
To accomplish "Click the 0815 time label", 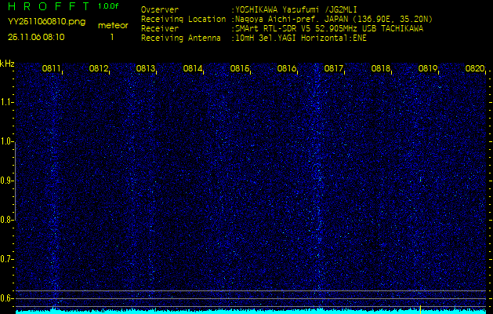I will click(240, 68).
